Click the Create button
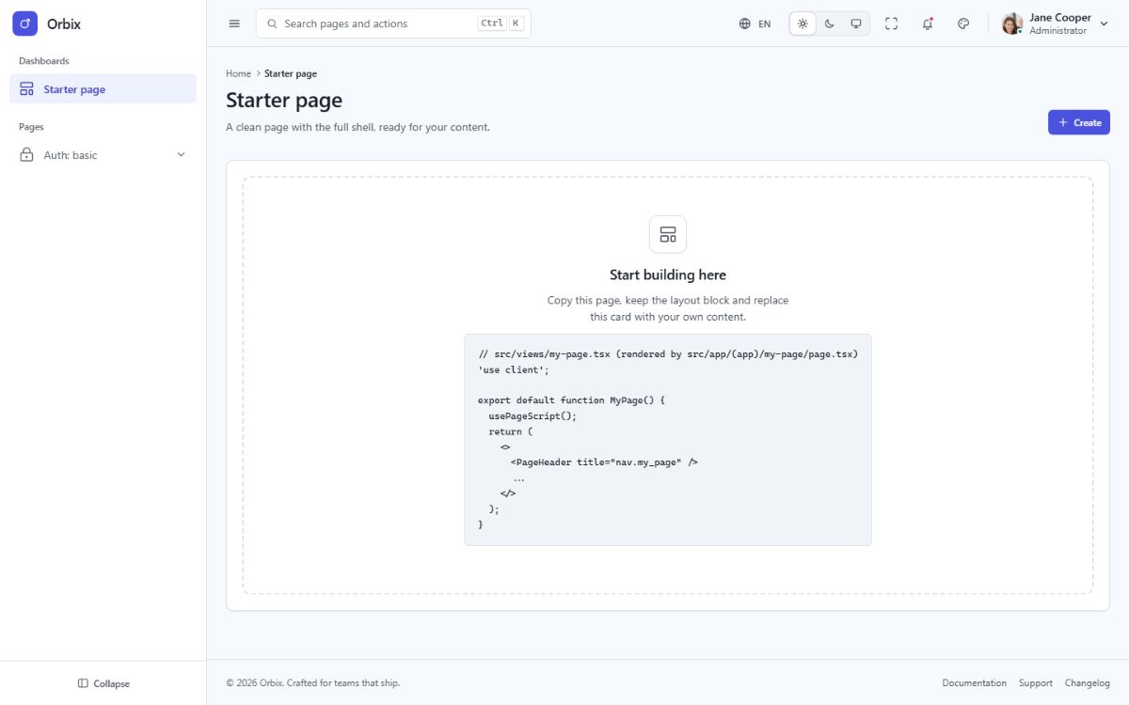 (1079, 122)
